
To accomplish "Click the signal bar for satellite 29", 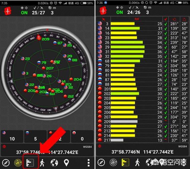I will 128,47.
